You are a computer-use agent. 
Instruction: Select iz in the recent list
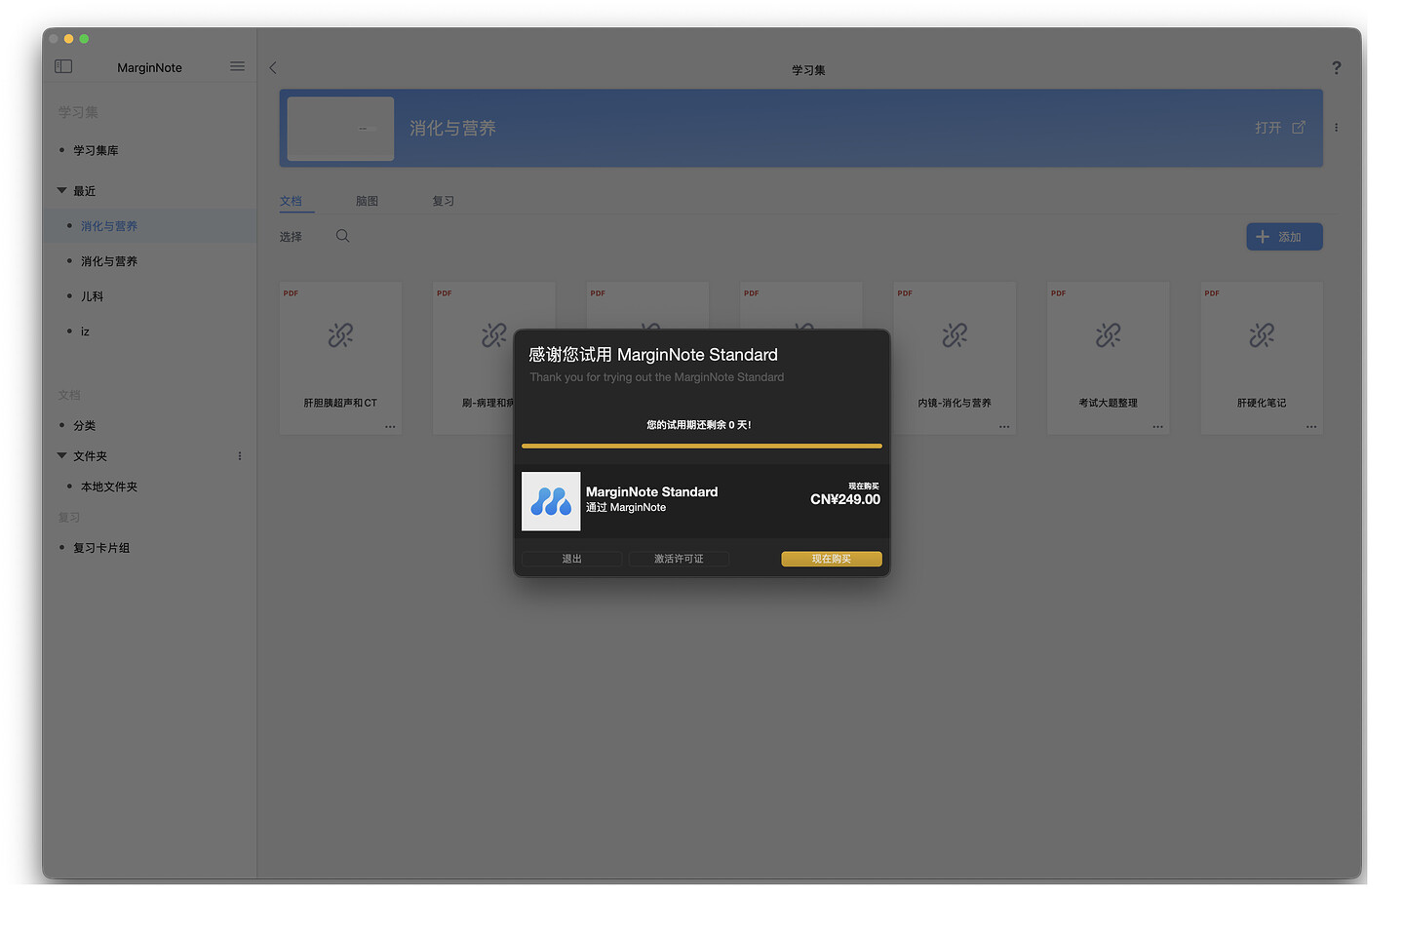pos(85,331)
